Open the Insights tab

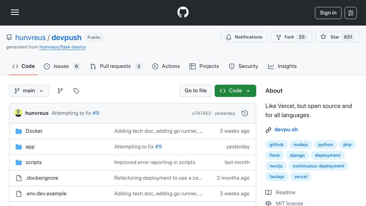pos(282,66)
